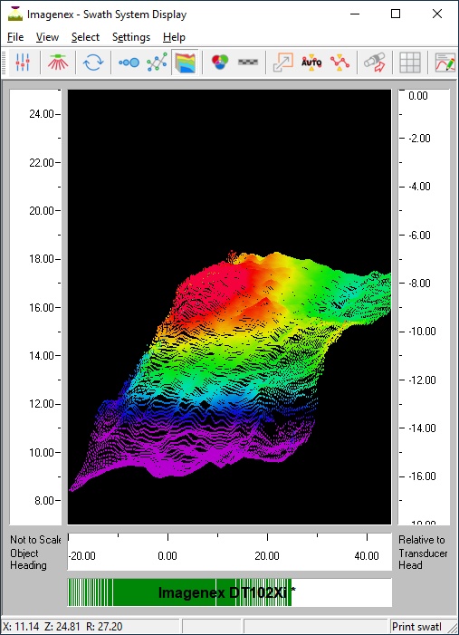Open the Help menu
Screen dimensions: 459x635
[174, 37]
